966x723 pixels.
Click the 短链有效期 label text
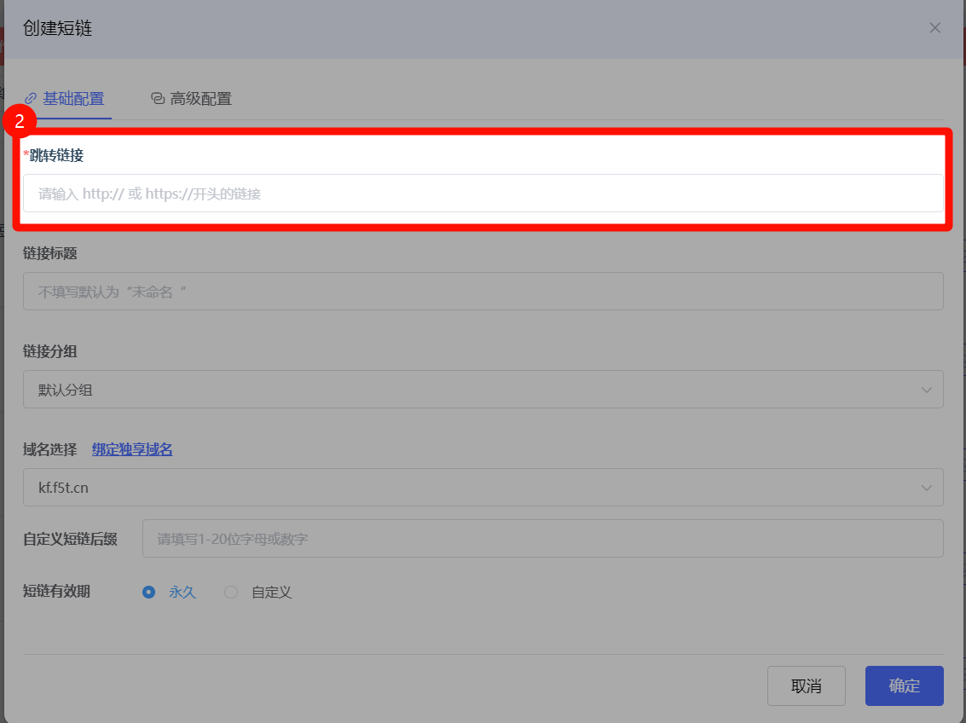56,591
